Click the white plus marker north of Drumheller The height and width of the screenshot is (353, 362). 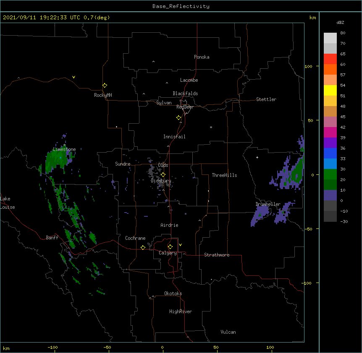tap(257, 157)
